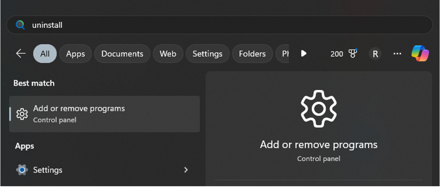Image resolution: width=440 pixels, height=187 pixels.
Task: Open the Settings app result
Action: coord(48,170)
